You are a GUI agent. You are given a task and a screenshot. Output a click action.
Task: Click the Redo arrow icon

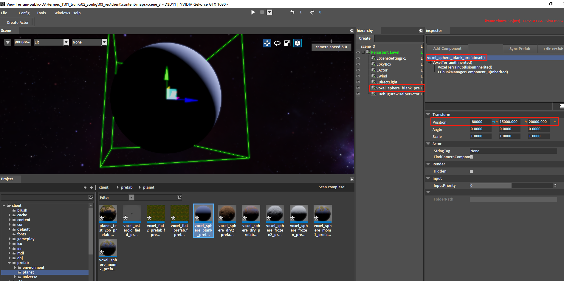(312, 12)
